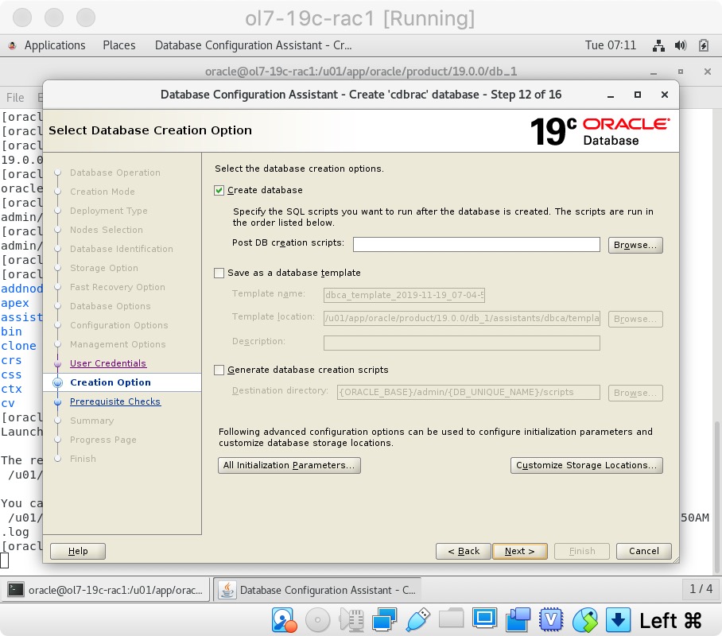Click 'clone' entry in terminal listing
Screen dimensions: 722x636
point(18,346)
